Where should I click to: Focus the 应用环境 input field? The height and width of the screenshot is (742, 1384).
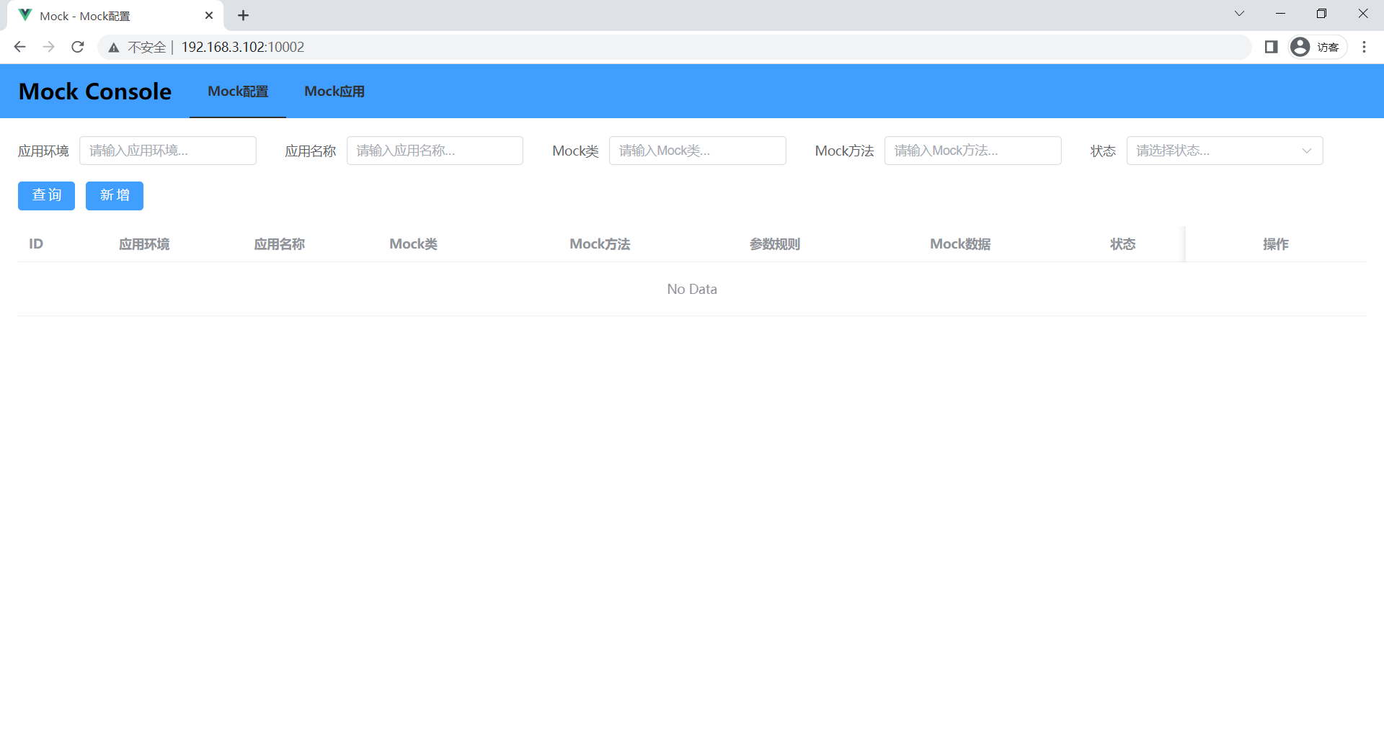point(168,151)
